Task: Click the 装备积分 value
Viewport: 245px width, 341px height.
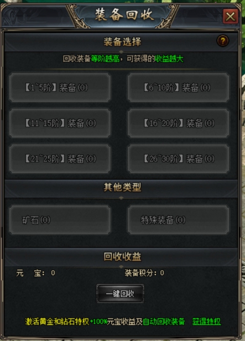Action: pyautogui.click(x=162, y=273)
